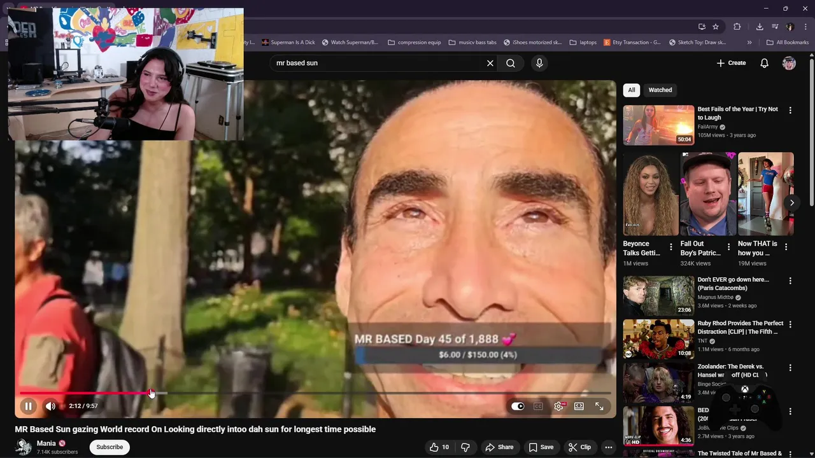Like this video
The width and height of the screenshot is (815, 458).
[x=439, y=447]
